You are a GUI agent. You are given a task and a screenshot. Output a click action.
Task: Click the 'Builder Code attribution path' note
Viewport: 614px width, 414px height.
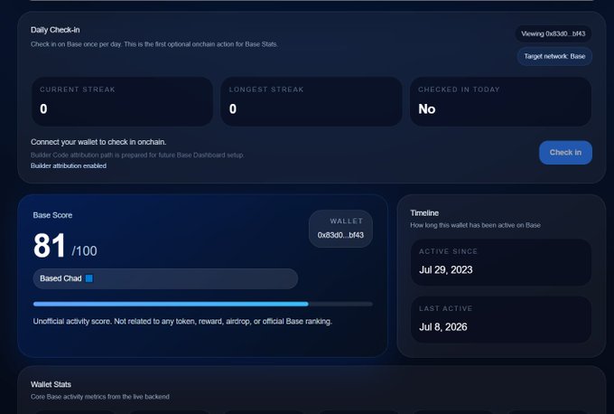(x=137, y=155)
